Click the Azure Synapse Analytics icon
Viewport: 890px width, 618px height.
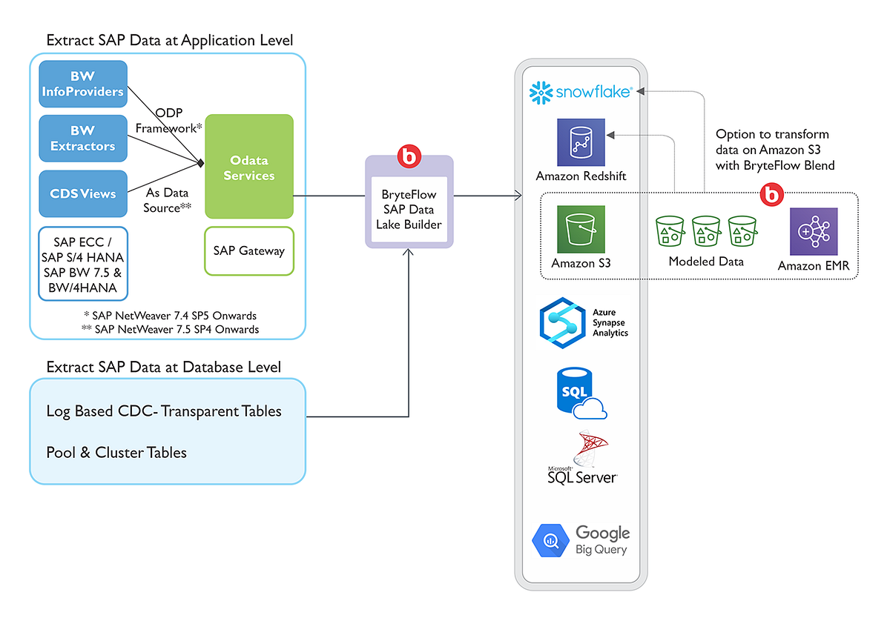click(x=561, y=321)
